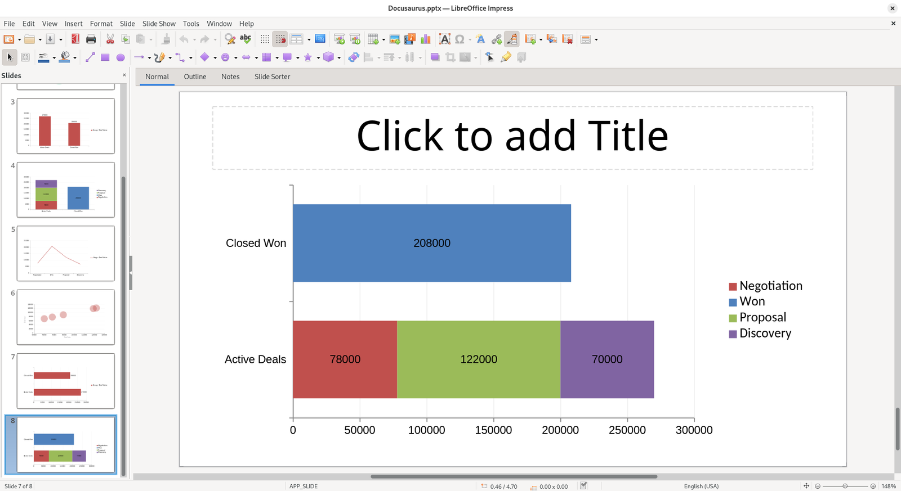This screenshot has height=491, width=901.
Task: Cut the selected object
Action: pos(110,39)
